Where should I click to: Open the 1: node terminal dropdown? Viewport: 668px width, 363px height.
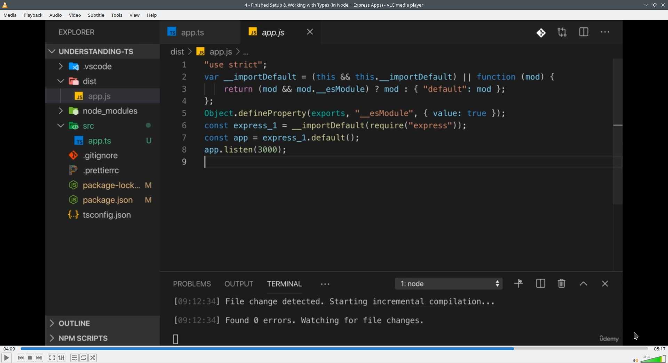coord(449,284)
